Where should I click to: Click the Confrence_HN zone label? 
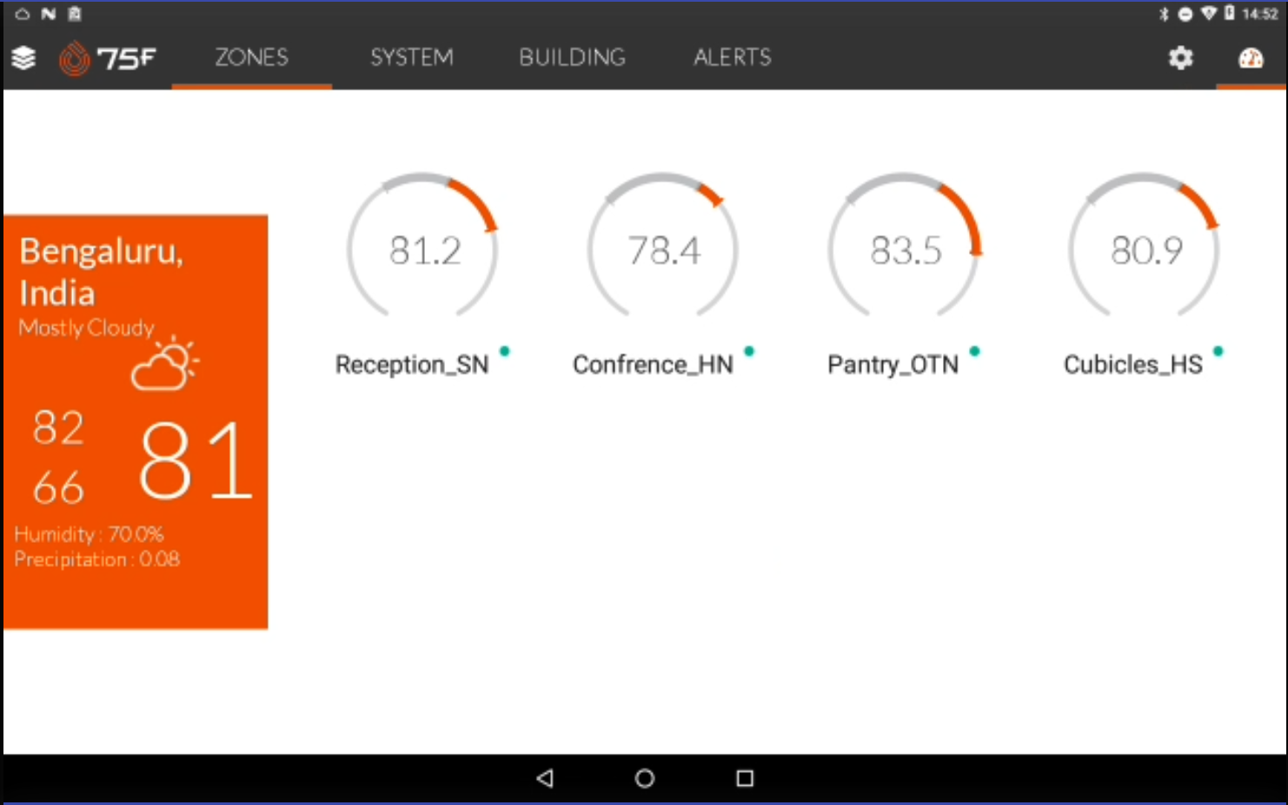pos(653,365)
